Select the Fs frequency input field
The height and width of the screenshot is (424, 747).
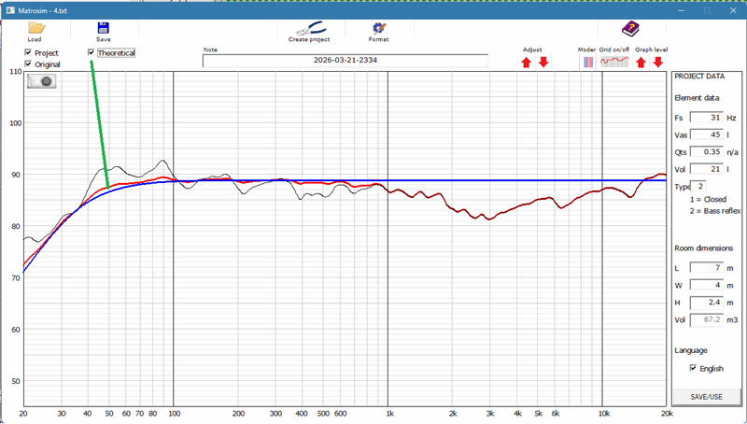tap(706, 118)
